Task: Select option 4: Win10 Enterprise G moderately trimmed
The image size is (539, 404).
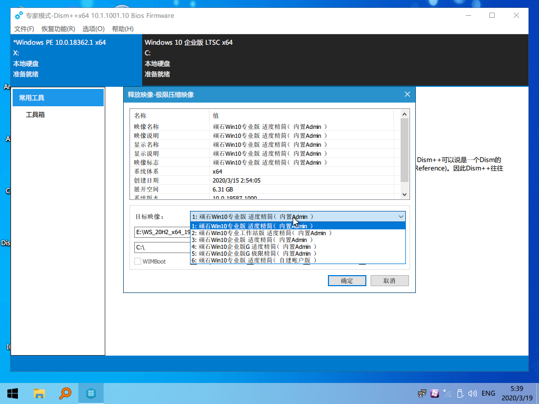Action: coord(298,247)
